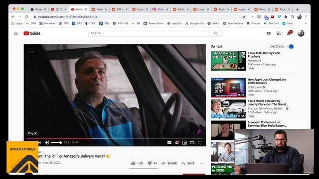Open Tesla Model X Review title link
The image size is (319, 179).
coord(268,102)
